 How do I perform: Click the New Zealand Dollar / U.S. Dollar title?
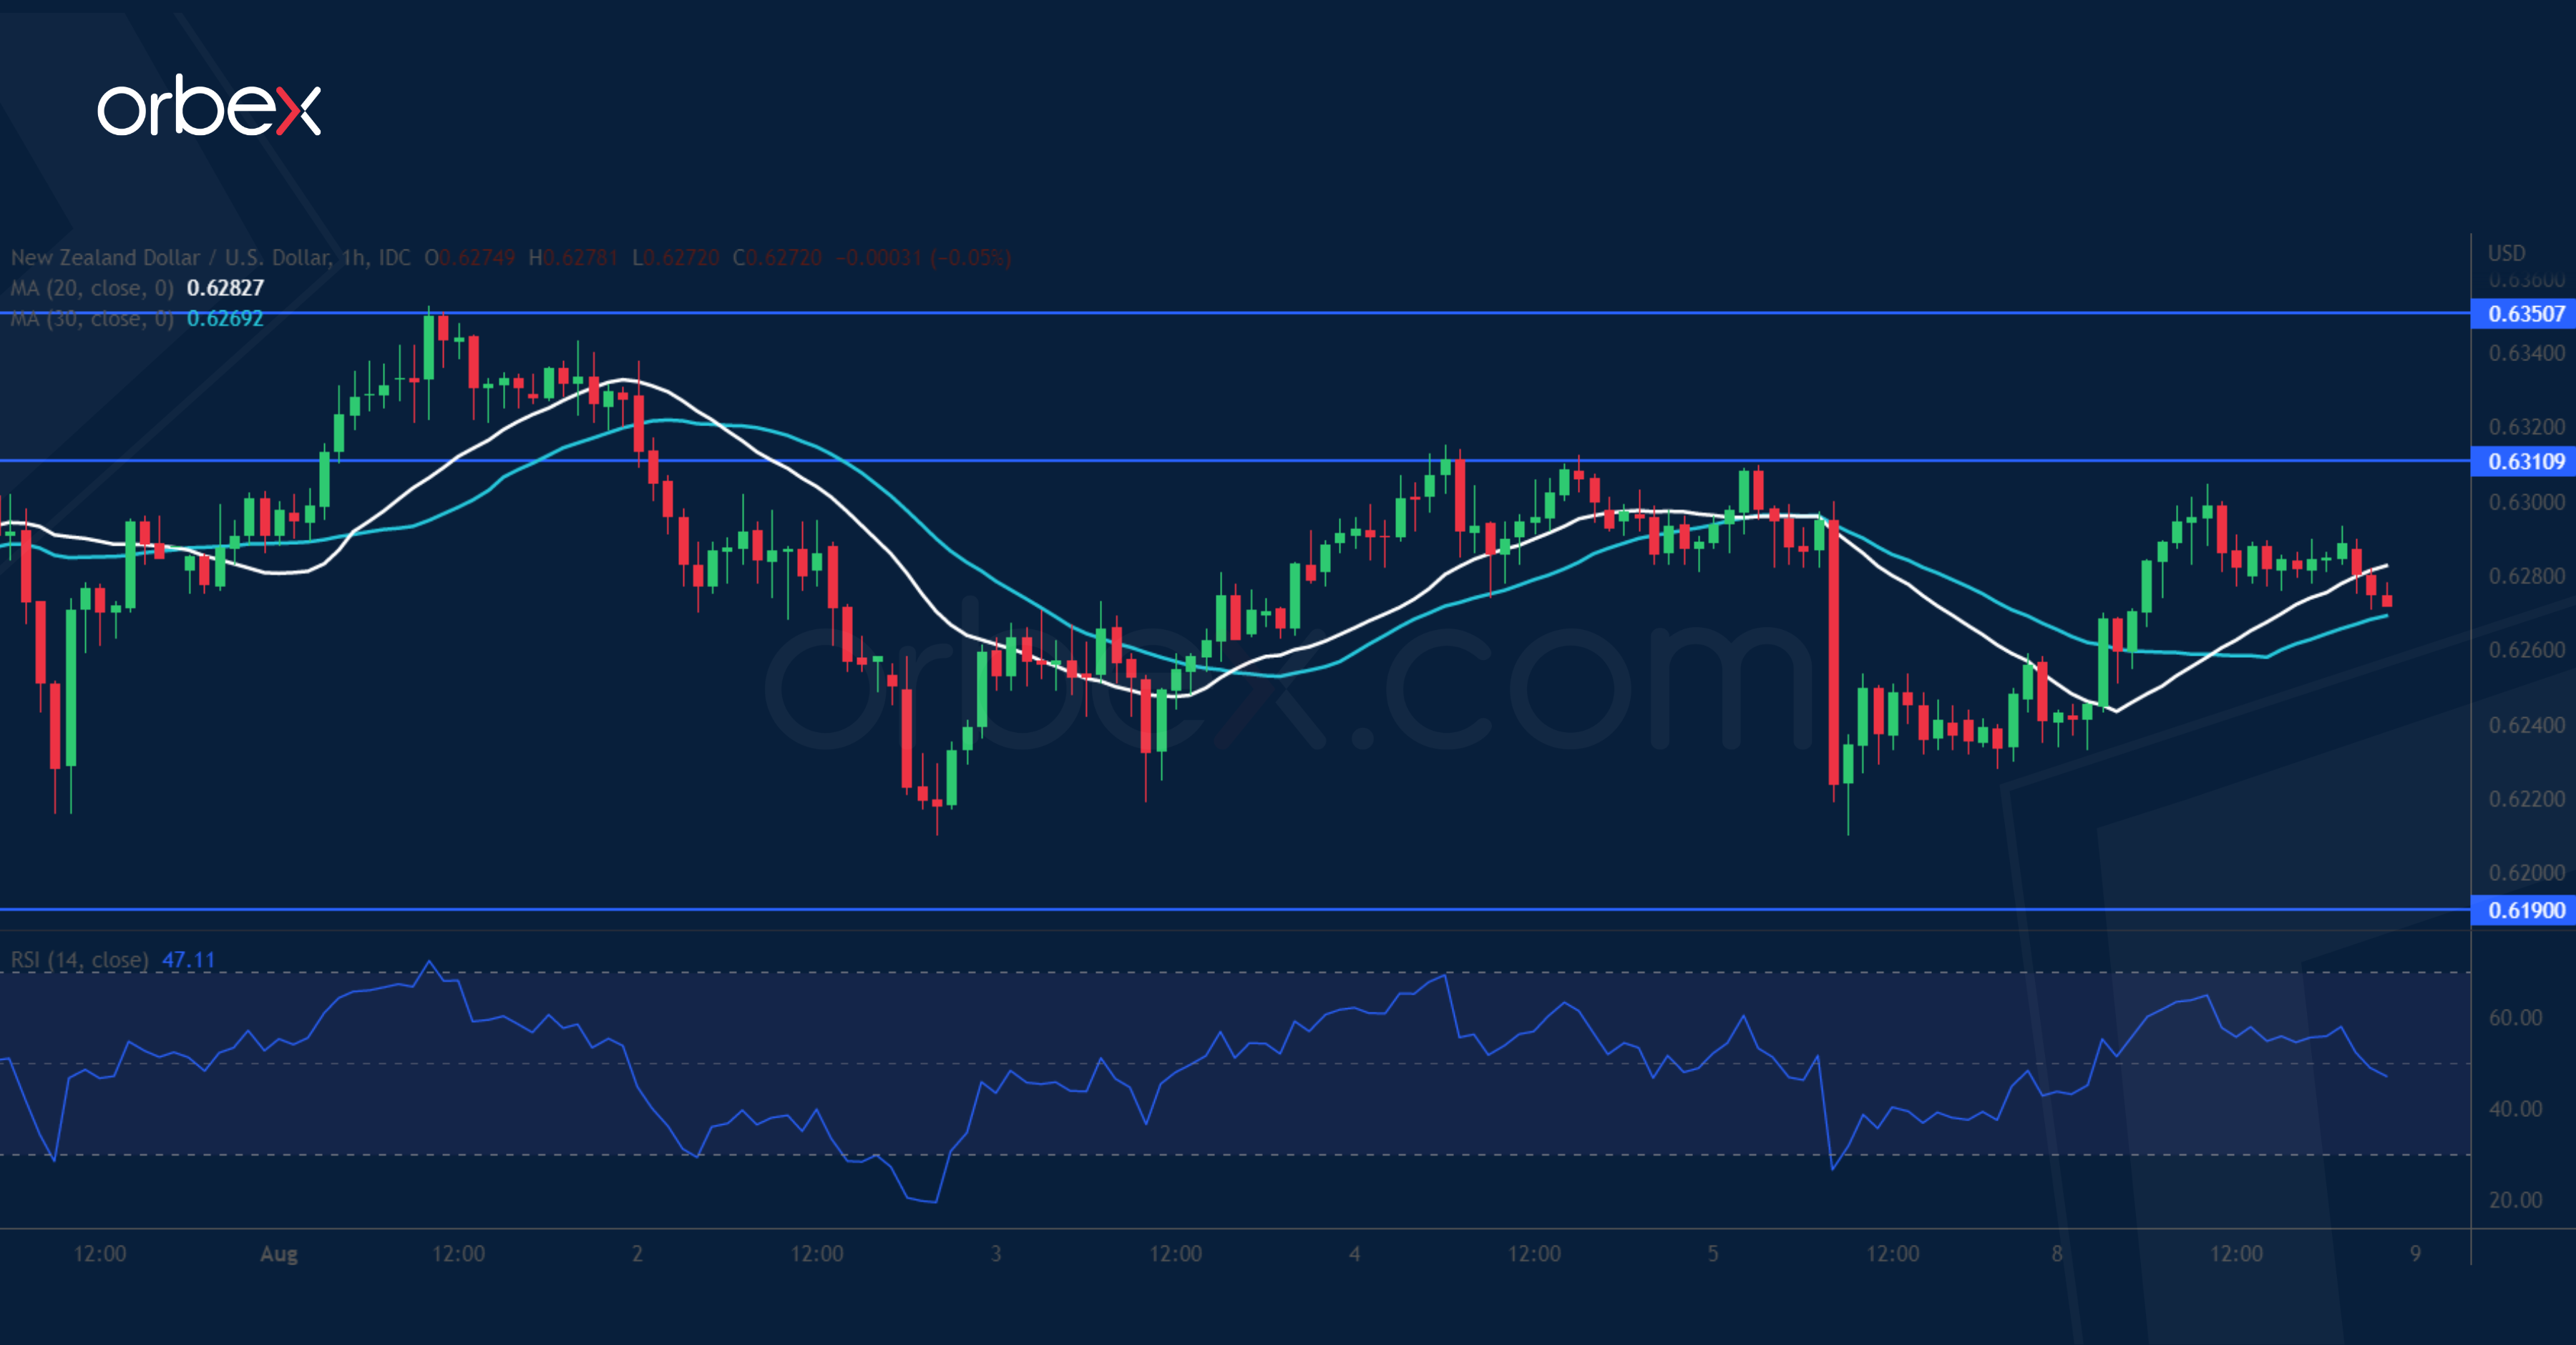click(170, 258)
